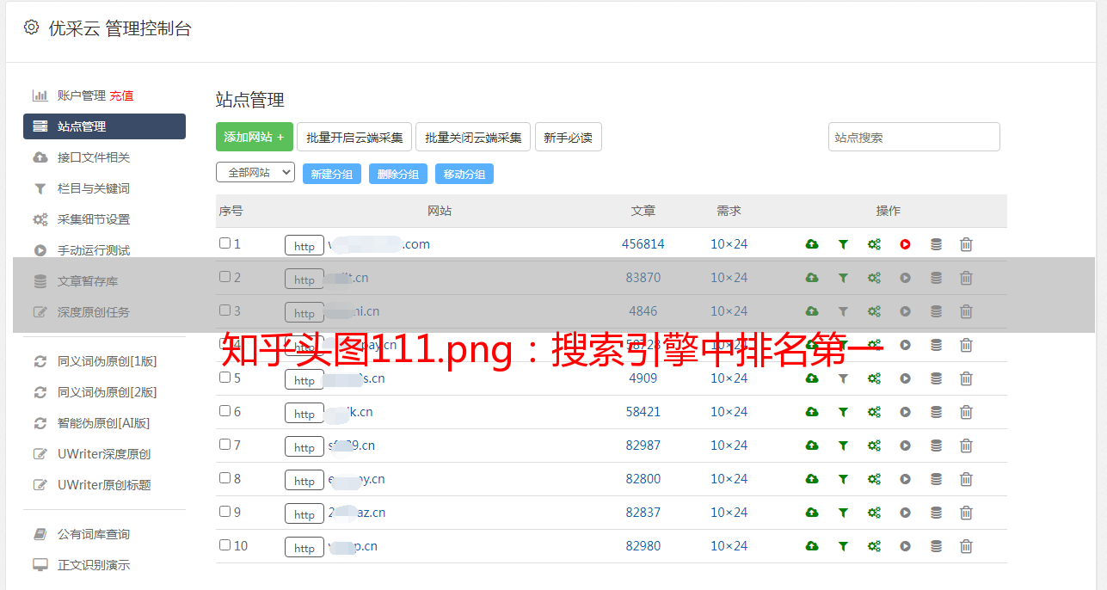The image size is (1107, 590).
Task: Open 智能伪原创[AI版] in the sidebar
Action: click(x=104, y=423)
